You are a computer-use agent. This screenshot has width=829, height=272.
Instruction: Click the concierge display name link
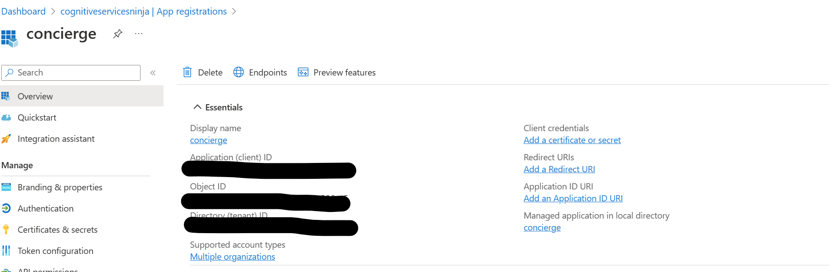pyautogui.click(x=209, y=140)
